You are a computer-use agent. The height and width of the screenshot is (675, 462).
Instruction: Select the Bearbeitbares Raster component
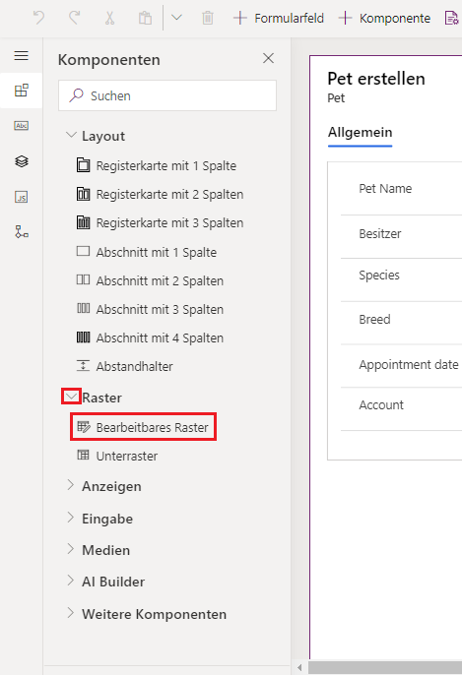[143, 427]
